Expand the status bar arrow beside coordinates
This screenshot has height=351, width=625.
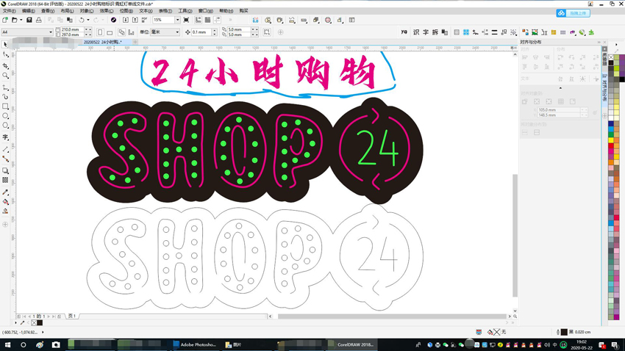click(43, 332)
